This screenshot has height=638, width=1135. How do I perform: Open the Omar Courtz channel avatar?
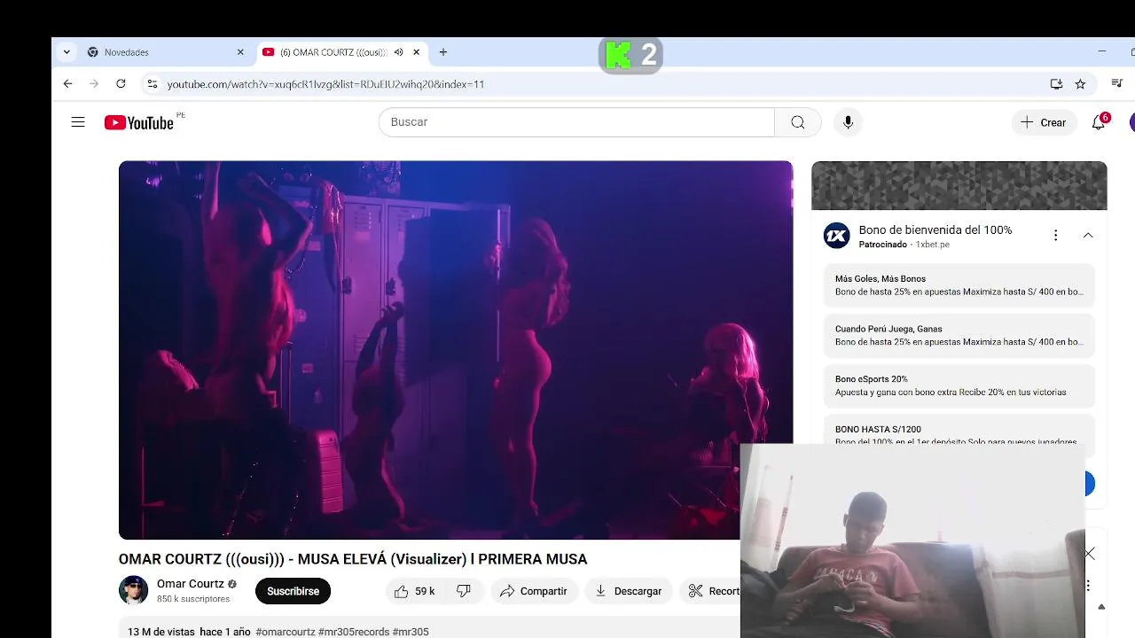[x=134, y=590]
